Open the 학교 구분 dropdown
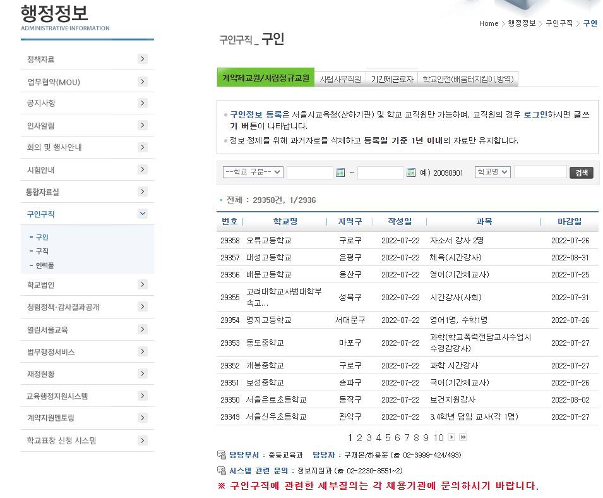This screenshot has height=498, width=603. [x=253, y=172]
